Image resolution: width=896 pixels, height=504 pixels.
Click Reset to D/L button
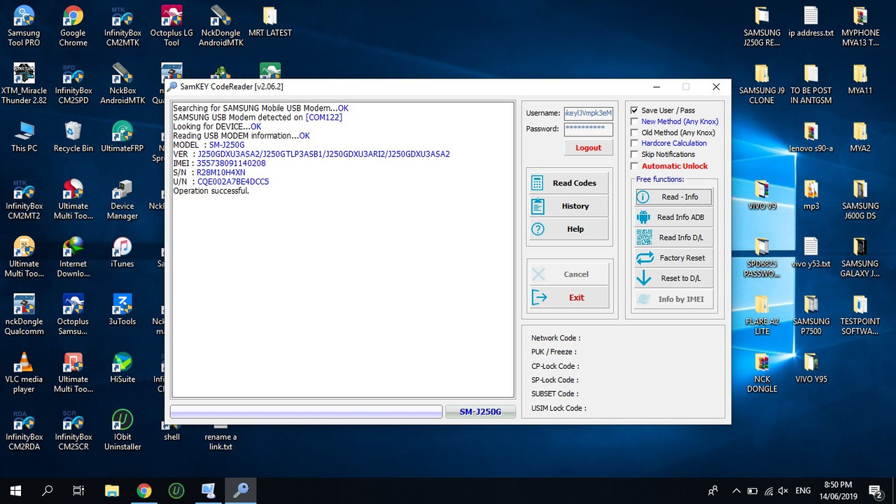tap(673, 278)
